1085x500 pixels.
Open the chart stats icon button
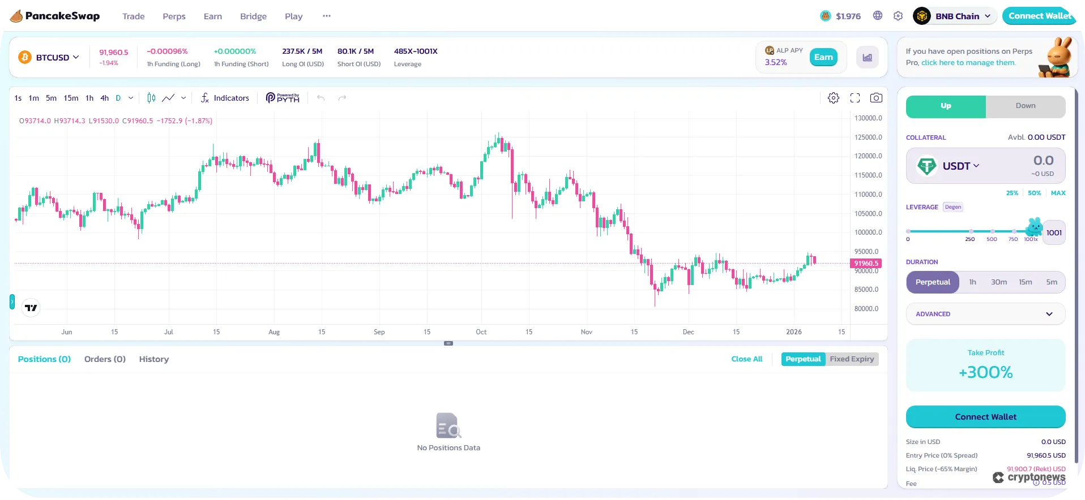pos(868,57)
